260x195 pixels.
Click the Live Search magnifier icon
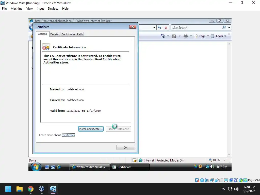pyautogui.click(x=224, y=27)
